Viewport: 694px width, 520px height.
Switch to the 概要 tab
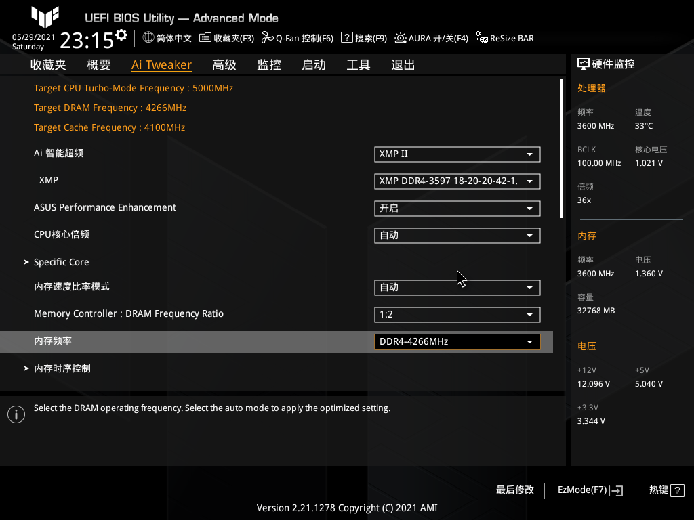[99, 65]
